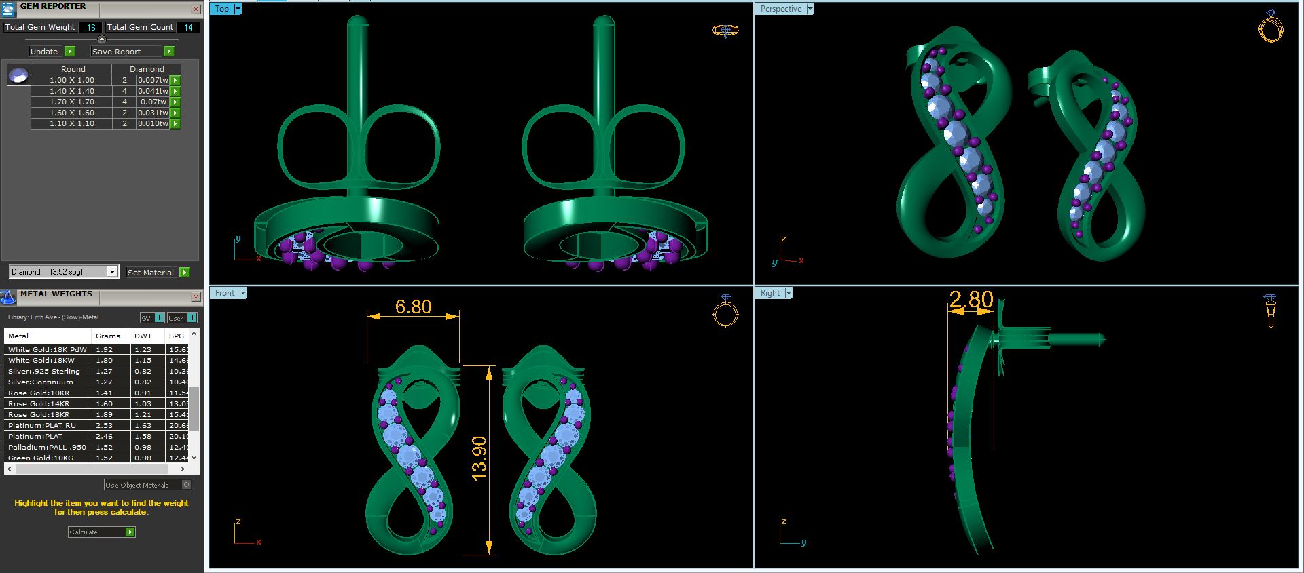Click green arrow next to Calculate
The height and width of the screenshot is (573, 1304).
(130, 532)
